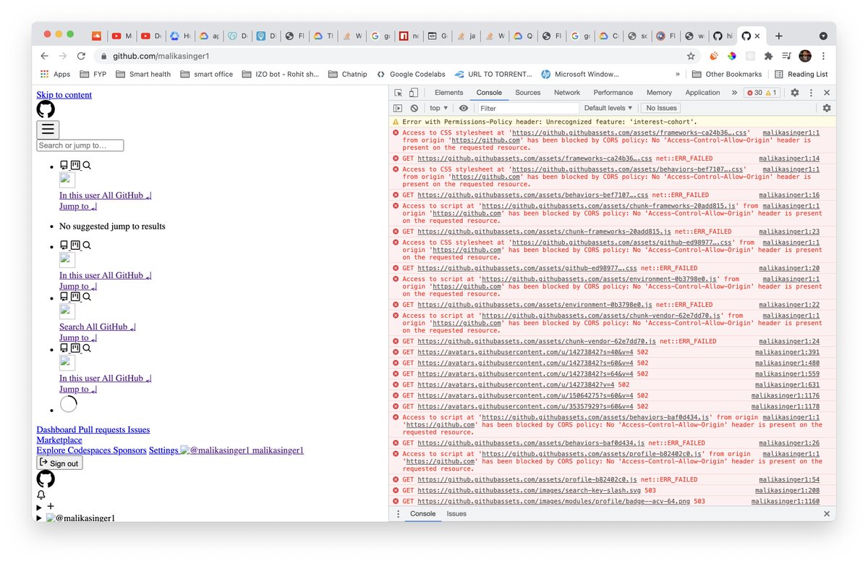The height and width of the screenshot is (564, 868).
Task: Click the Sign out button
Action: [x=59, y=463]
